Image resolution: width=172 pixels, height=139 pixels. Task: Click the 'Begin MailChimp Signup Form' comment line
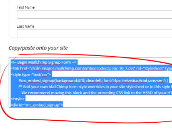click(44, 62)
